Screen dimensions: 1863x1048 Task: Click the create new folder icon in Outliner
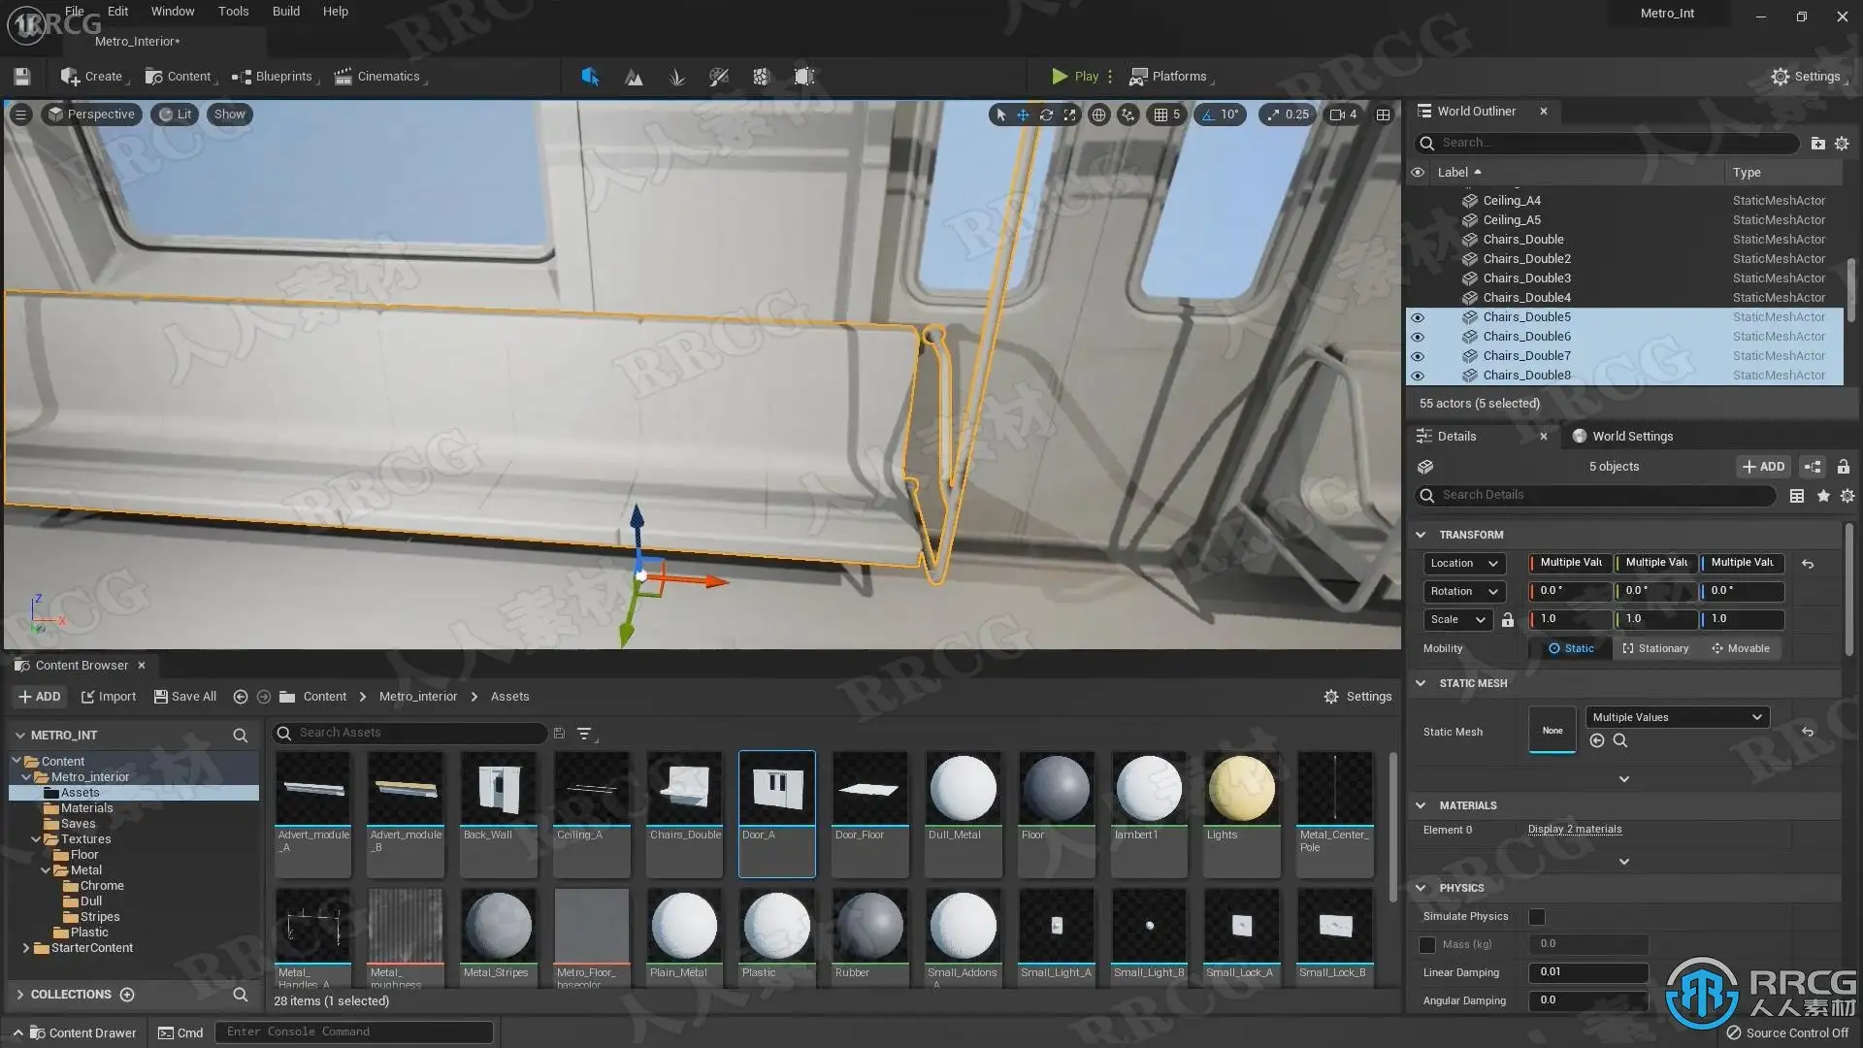(x=1817, y=143)
